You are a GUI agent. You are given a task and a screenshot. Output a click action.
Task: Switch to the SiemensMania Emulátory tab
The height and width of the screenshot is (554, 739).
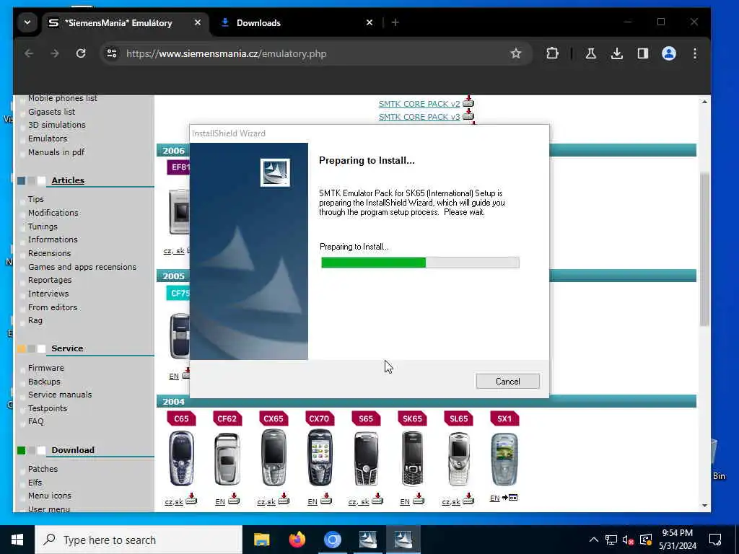click(118, 22)
